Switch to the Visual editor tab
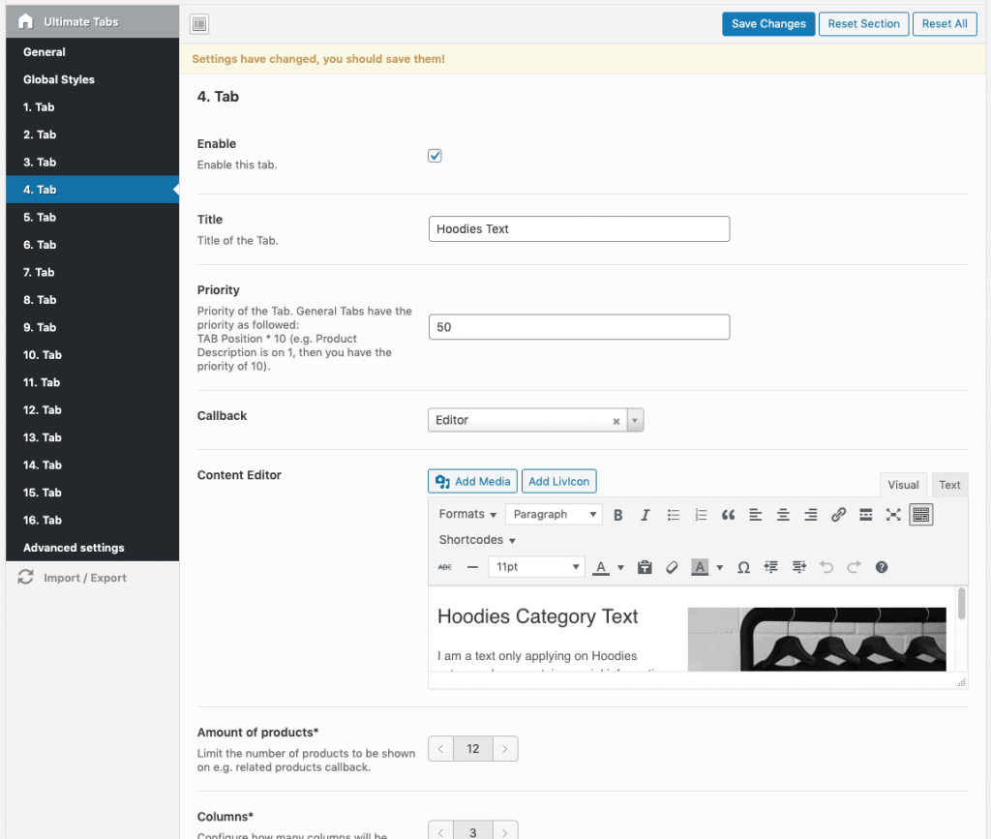This screenshot has width=991, height=839. [903, 485]
